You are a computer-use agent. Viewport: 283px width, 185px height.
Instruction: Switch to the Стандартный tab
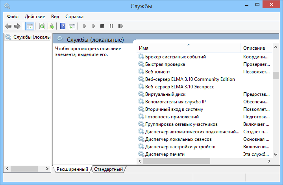coord(108,169)
